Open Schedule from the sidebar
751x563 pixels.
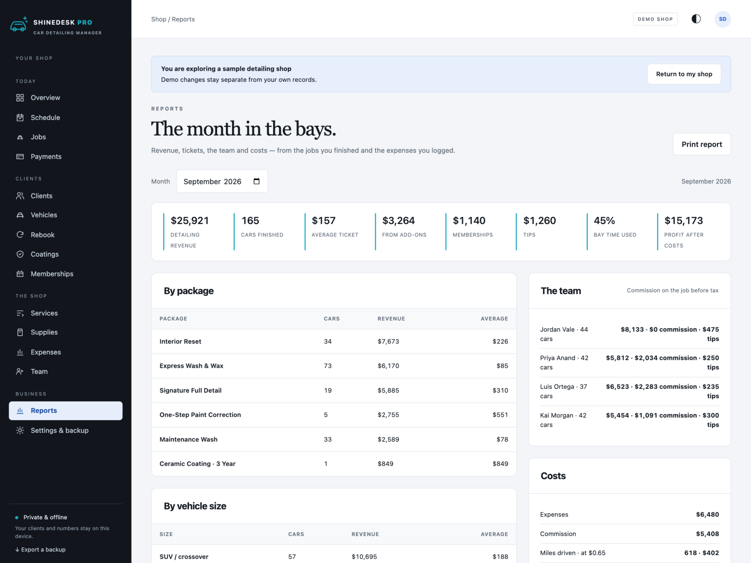click(x=66, y=117)
